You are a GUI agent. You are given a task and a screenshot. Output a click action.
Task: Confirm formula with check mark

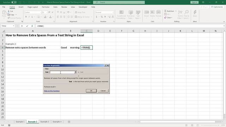pyautogui.click(x=27, y=26)
